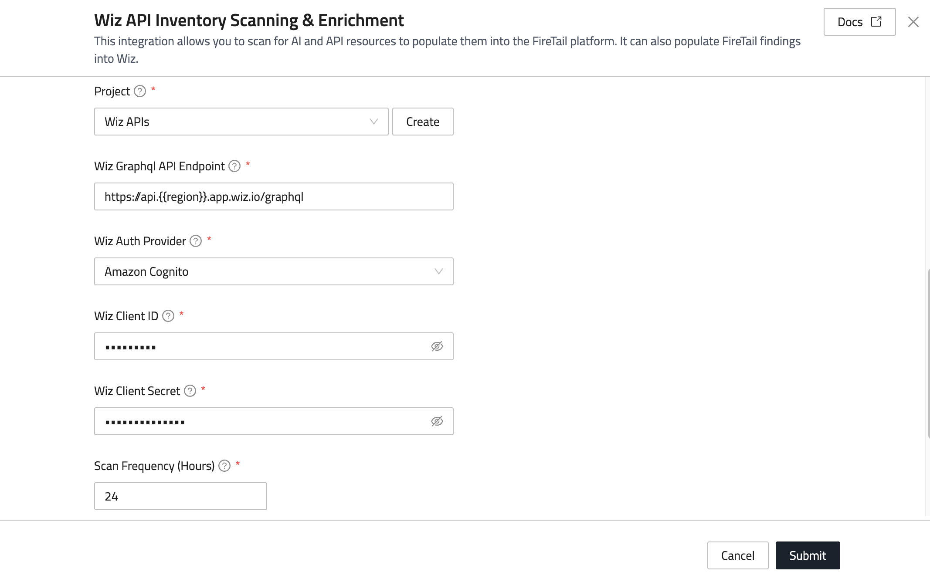Click the Project help question icon
This screenshot has width=930, height=582.
click(x=139, y=91)
